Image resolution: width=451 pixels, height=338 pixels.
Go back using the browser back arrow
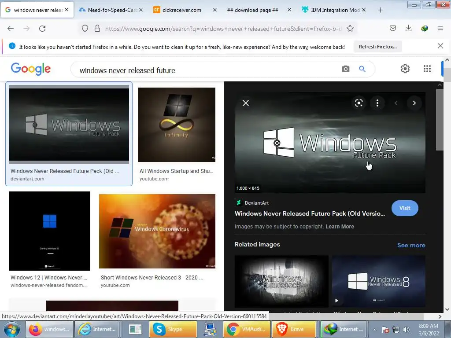point(11,29)
